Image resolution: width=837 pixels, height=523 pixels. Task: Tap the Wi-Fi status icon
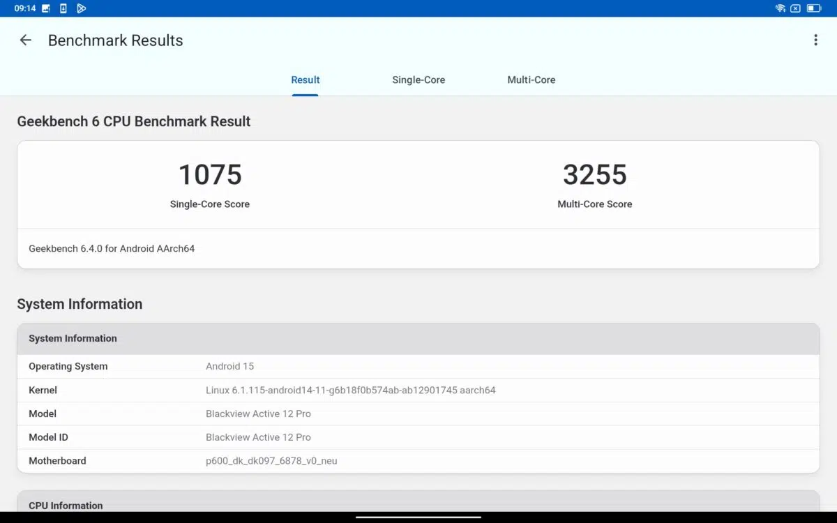(781, 8)
